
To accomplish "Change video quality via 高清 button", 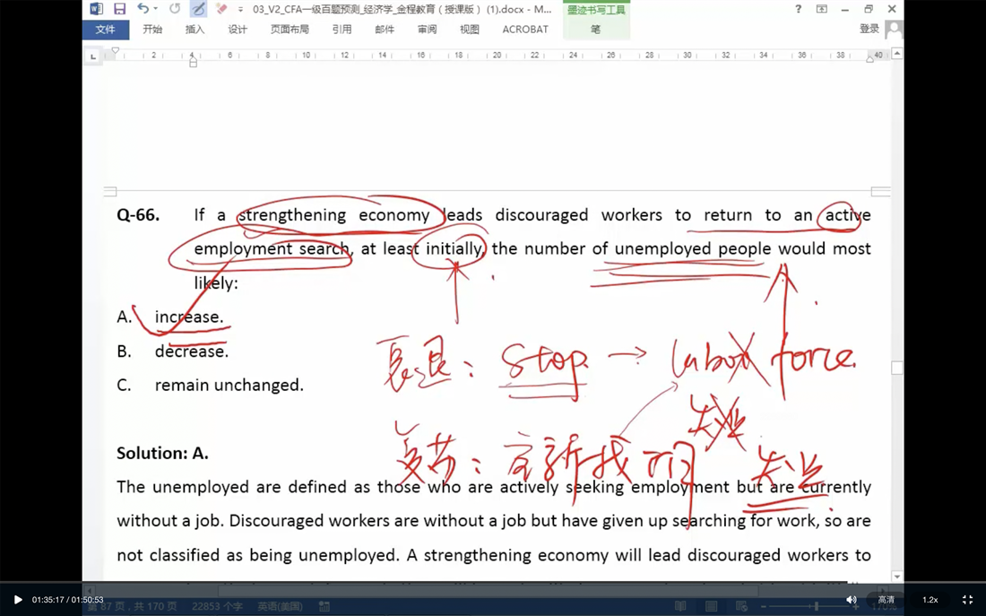I will 886,600.
